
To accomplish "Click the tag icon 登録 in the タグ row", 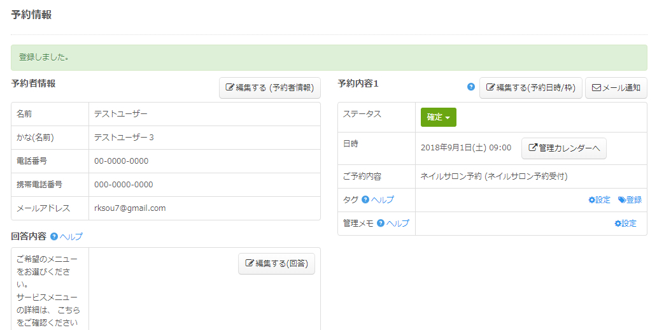I will click(x=630, y=200).
